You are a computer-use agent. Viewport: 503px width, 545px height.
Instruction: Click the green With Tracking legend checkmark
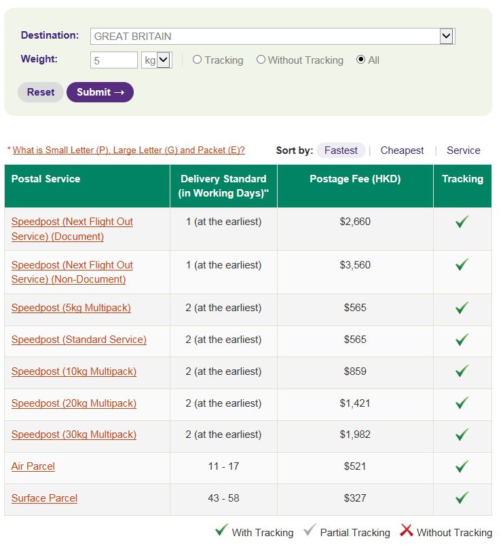point(221,531)
